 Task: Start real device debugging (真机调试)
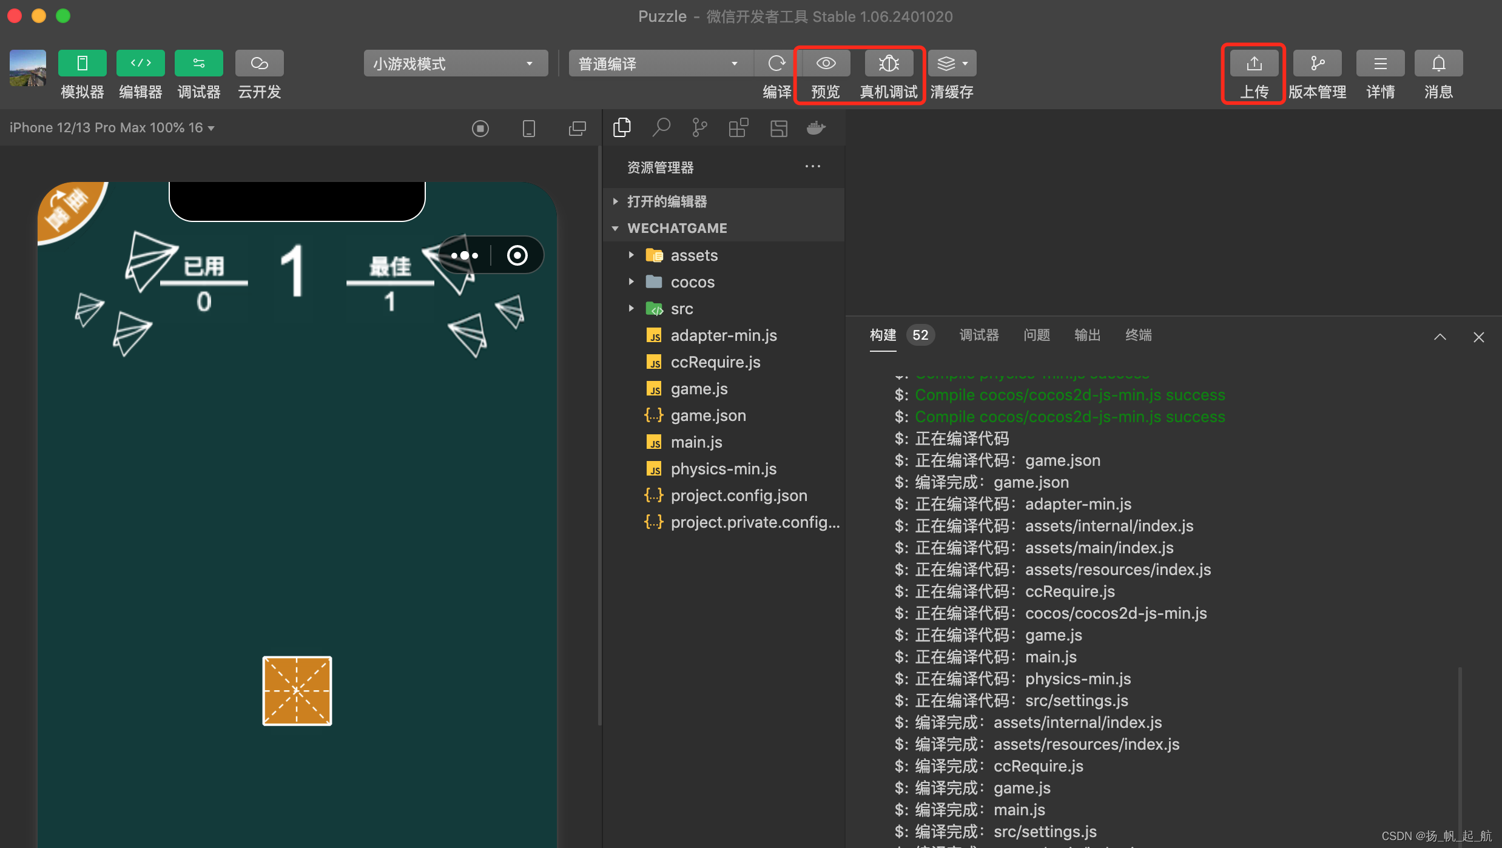tap(889, 64)
